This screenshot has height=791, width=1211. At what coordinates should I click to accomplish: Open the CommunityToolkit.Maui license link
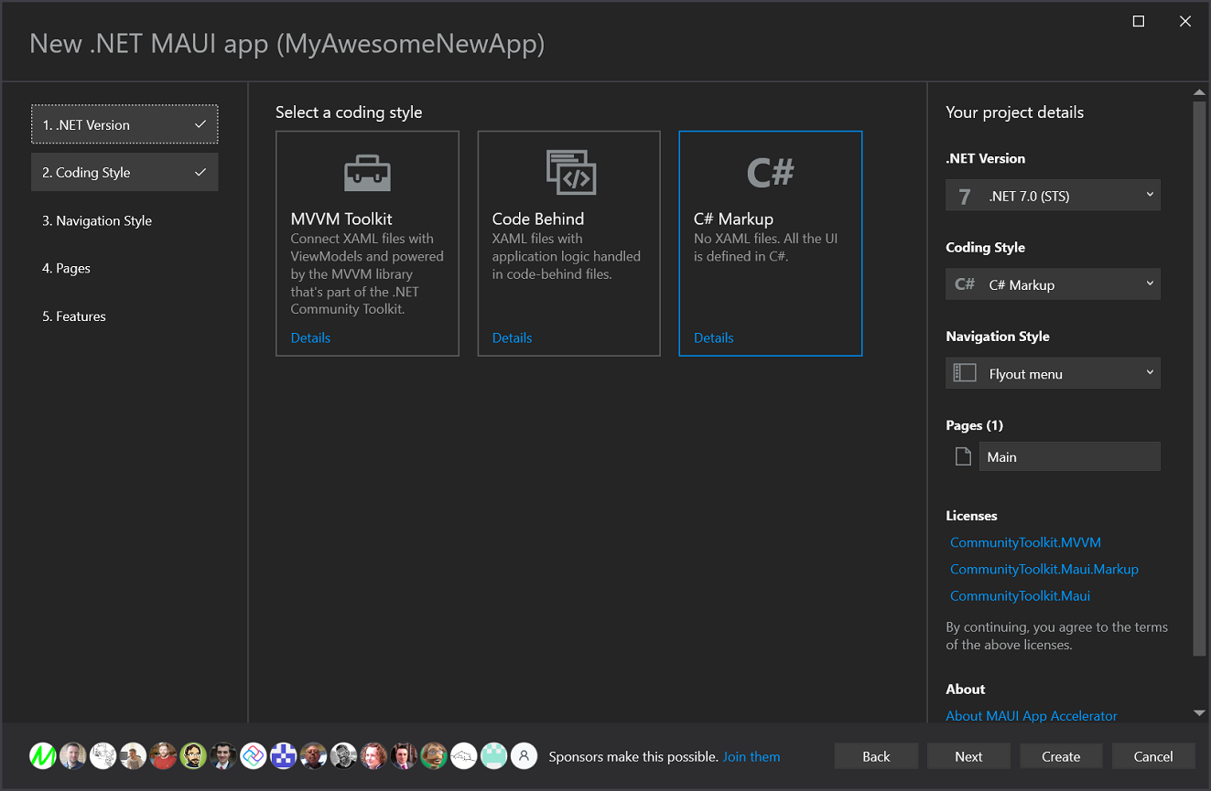pyautogui.click(x=1020, y=595)
